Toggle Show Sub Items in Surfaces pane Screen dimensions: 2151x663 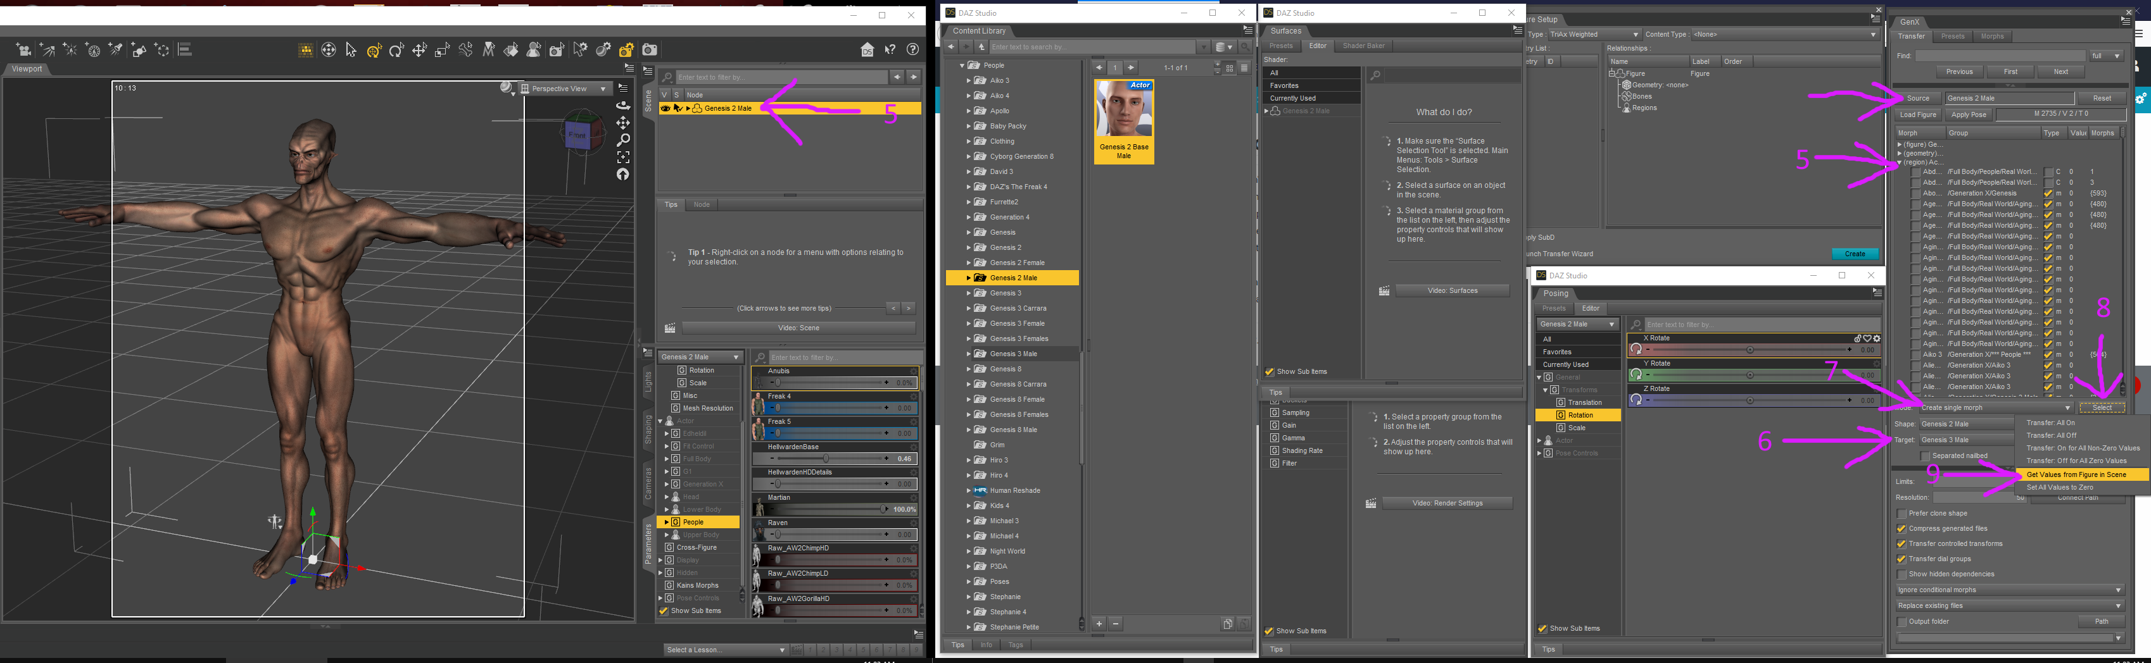point(1270,372)
